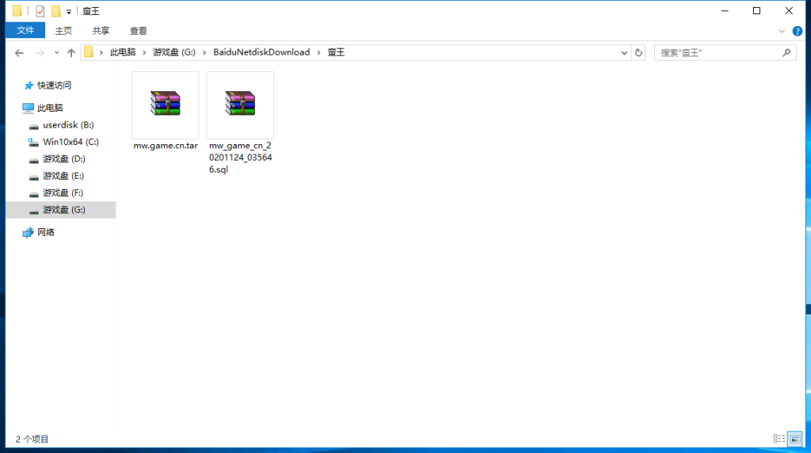Viewport: 811px width, 453px height.
Task: Open Customize Quick Access Toolbar dropdown
Action: (x=69, y=11)
